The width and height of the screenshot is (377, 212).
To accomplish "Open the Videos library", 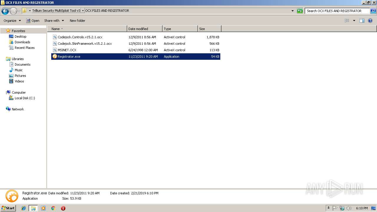I will (19, 81).
